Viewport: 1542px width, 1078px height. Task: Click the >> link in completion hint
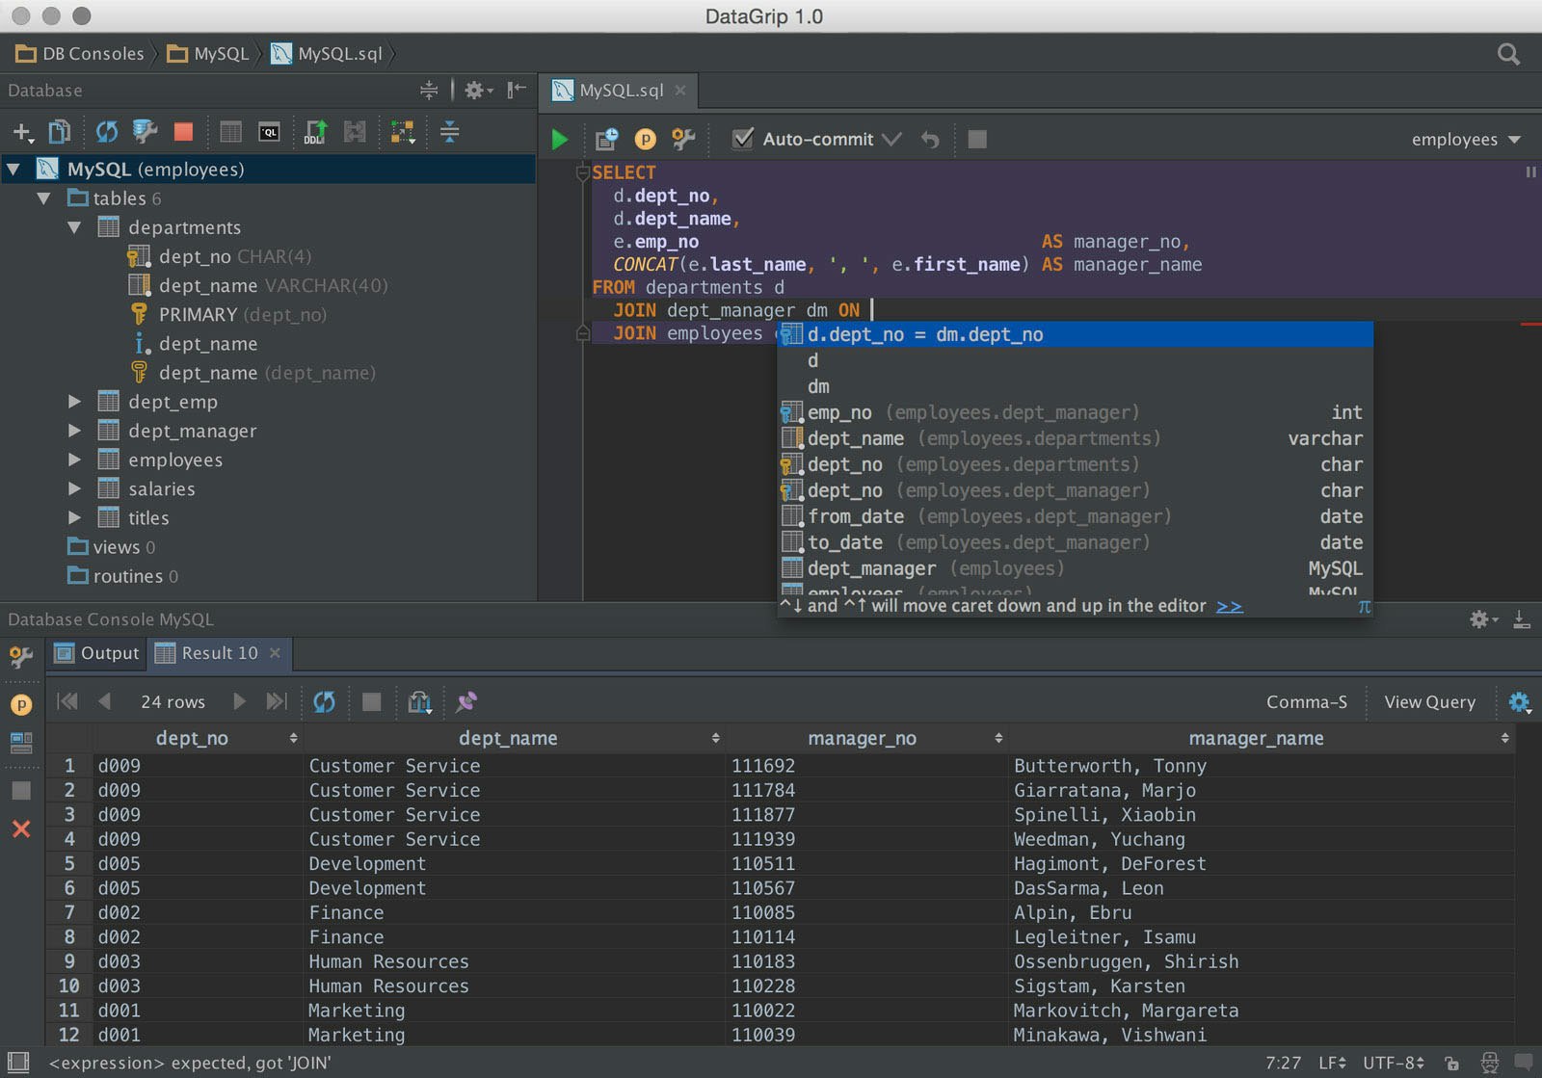[1229, 607]
